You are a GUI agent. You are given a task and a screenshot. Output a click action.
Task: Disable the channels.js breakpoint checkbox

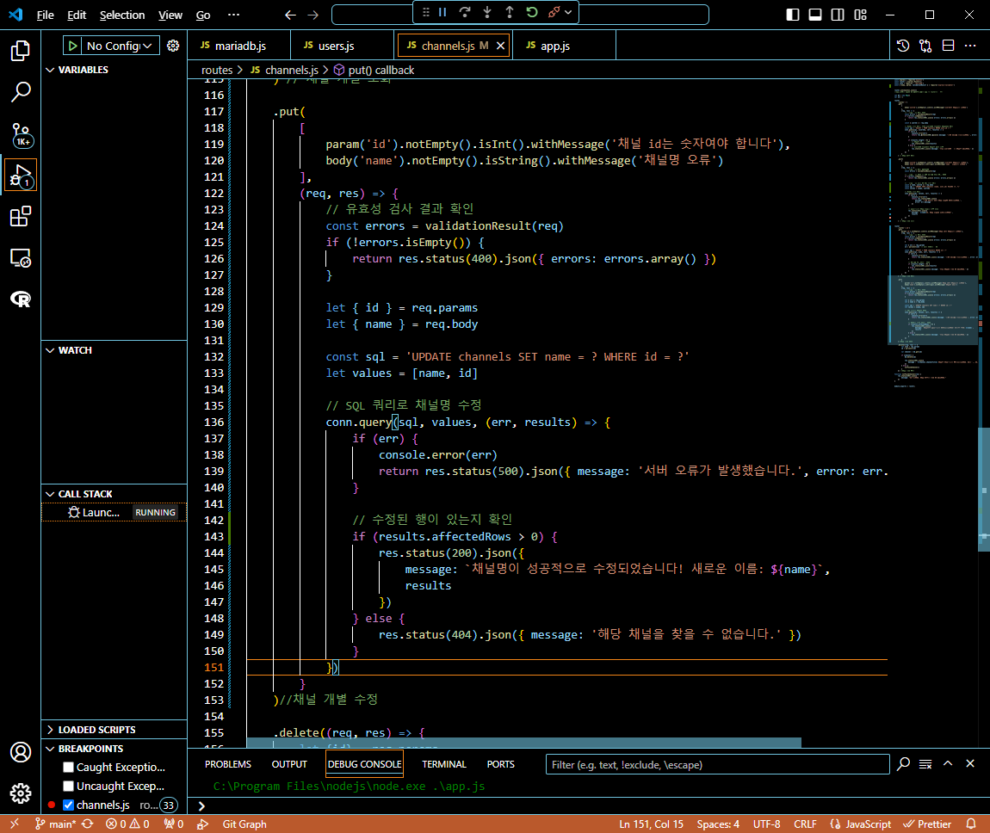tap(69, 805)
